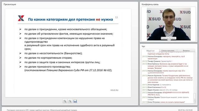Select bullet about несостоятельности (банкротстве)
The width and height of the screenshot is (199, 111).
coord(53,53)
